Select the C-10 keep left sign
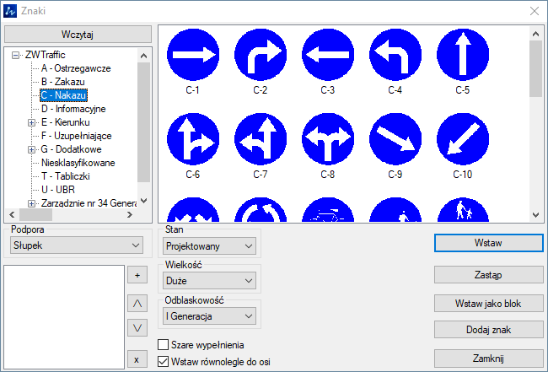 click(462, 137)
